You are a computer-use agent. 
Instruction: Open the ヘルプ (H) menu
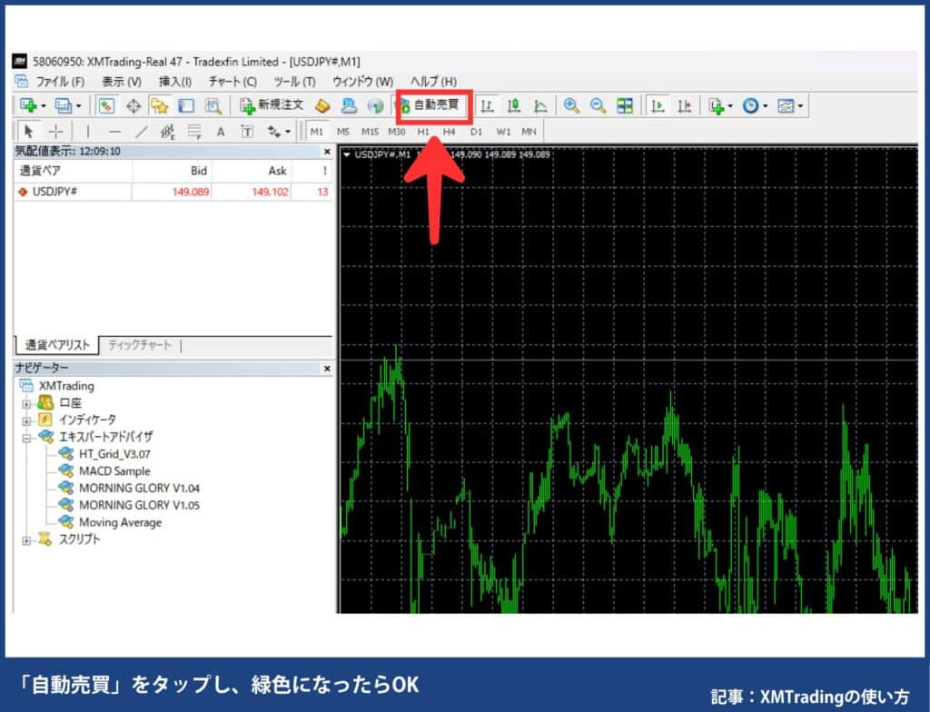tap(433, 82)
